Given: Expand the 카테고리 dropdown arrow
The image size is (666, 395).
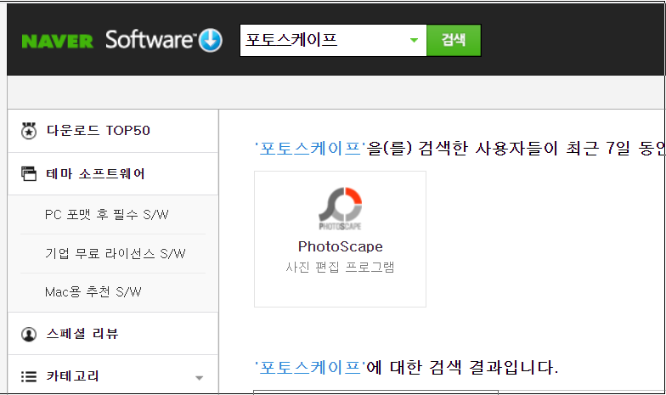Looking at the screenshot, I should click(199, 378).
